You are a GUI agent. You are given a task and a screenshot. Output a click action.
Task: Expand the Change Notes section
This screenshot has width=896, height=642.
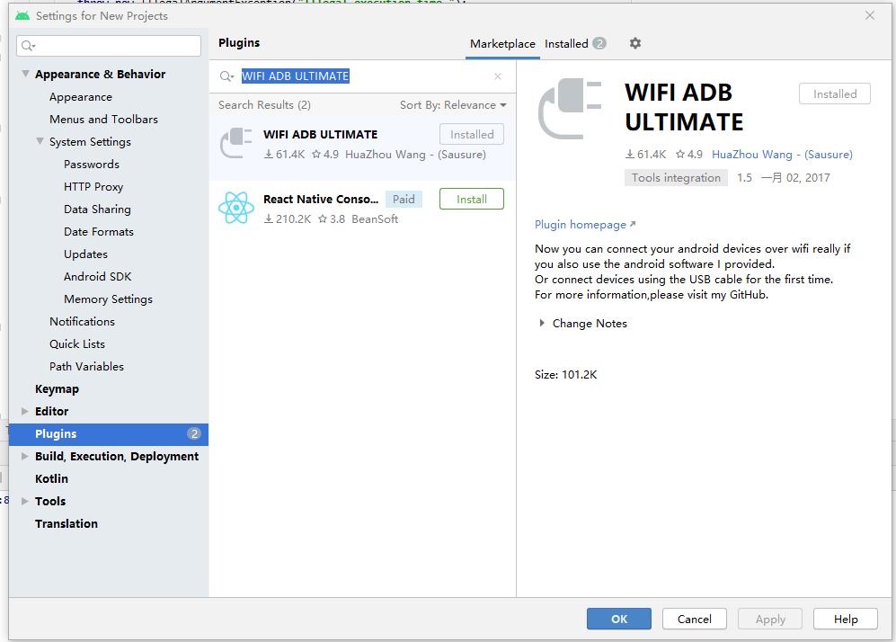tap(542, 323)
